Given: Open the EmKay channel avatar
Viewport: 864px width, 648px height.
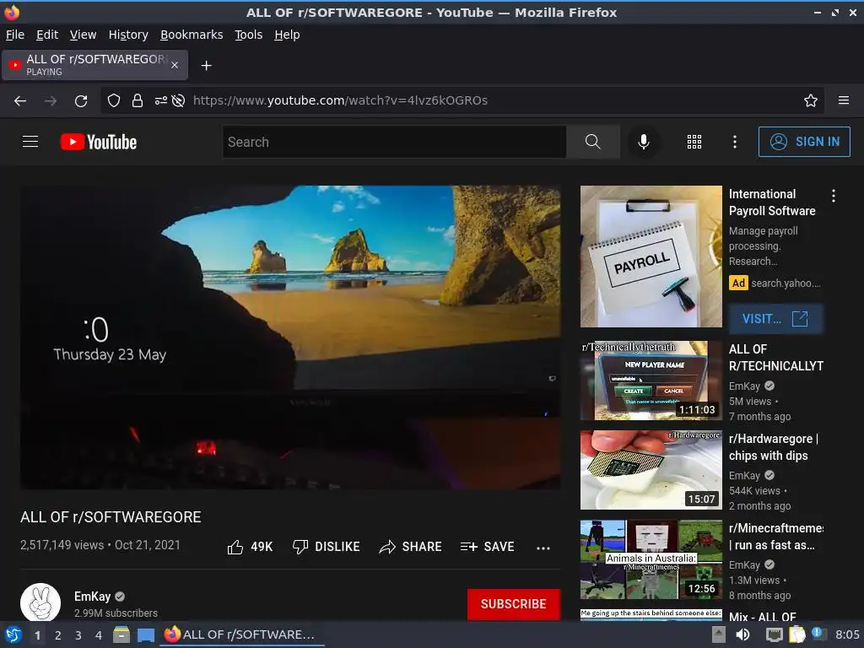Looking at the screenshot, I should coord(40,602).
